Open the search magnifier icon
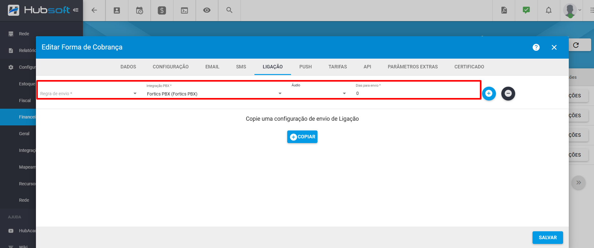 (x=229, y=10)
